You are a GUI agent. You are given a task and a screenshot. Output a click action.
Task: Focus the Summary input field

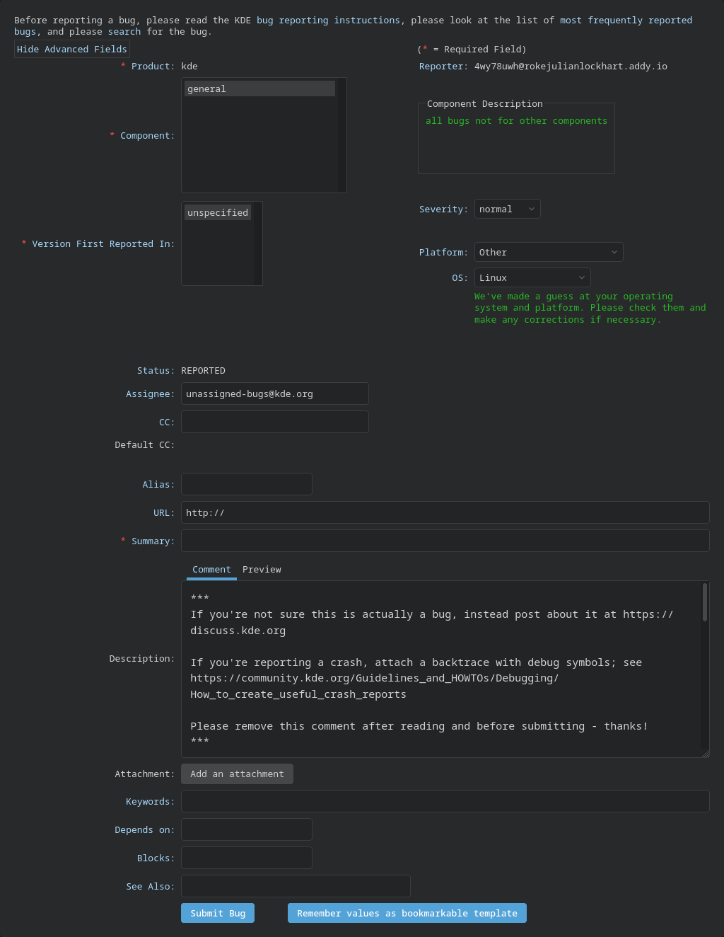coord(445,541)
